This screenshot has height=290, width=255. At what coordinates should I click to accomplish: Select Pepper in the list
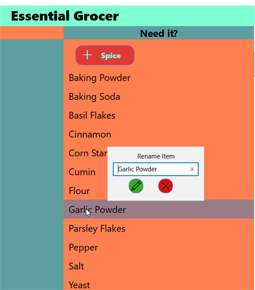(83, 247)
